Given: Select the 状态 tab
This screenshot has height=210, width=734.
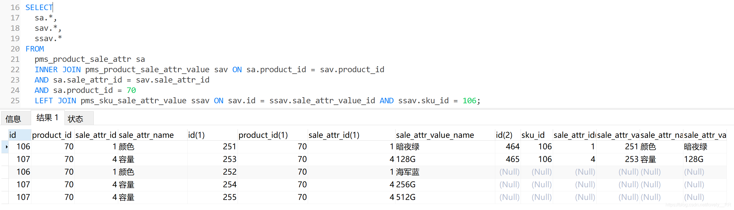Looking at the screenshot, I should coord(75,119).
